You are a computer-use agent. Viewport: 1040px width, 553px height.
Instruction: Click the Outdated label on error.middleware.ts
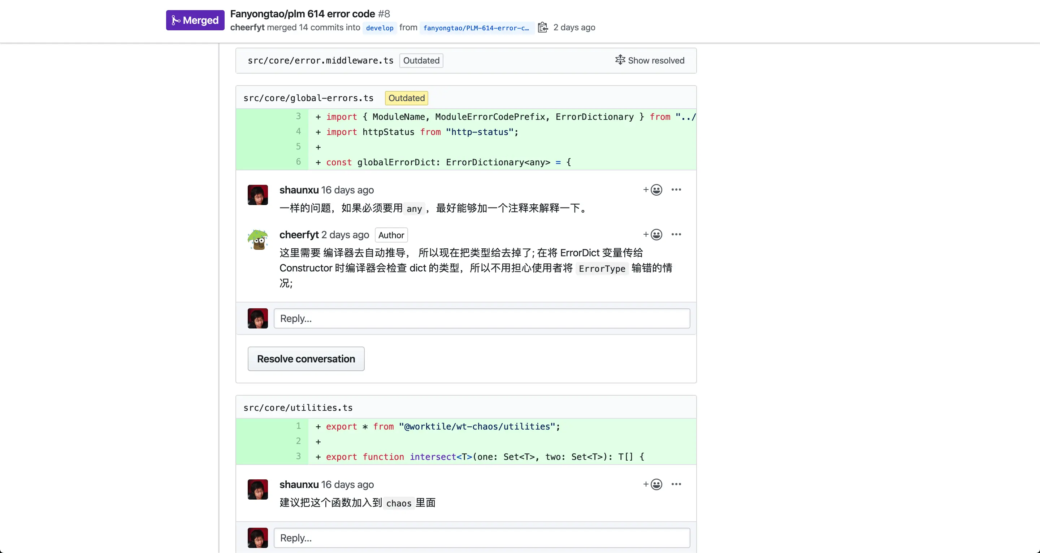click(x=421, y=61)
